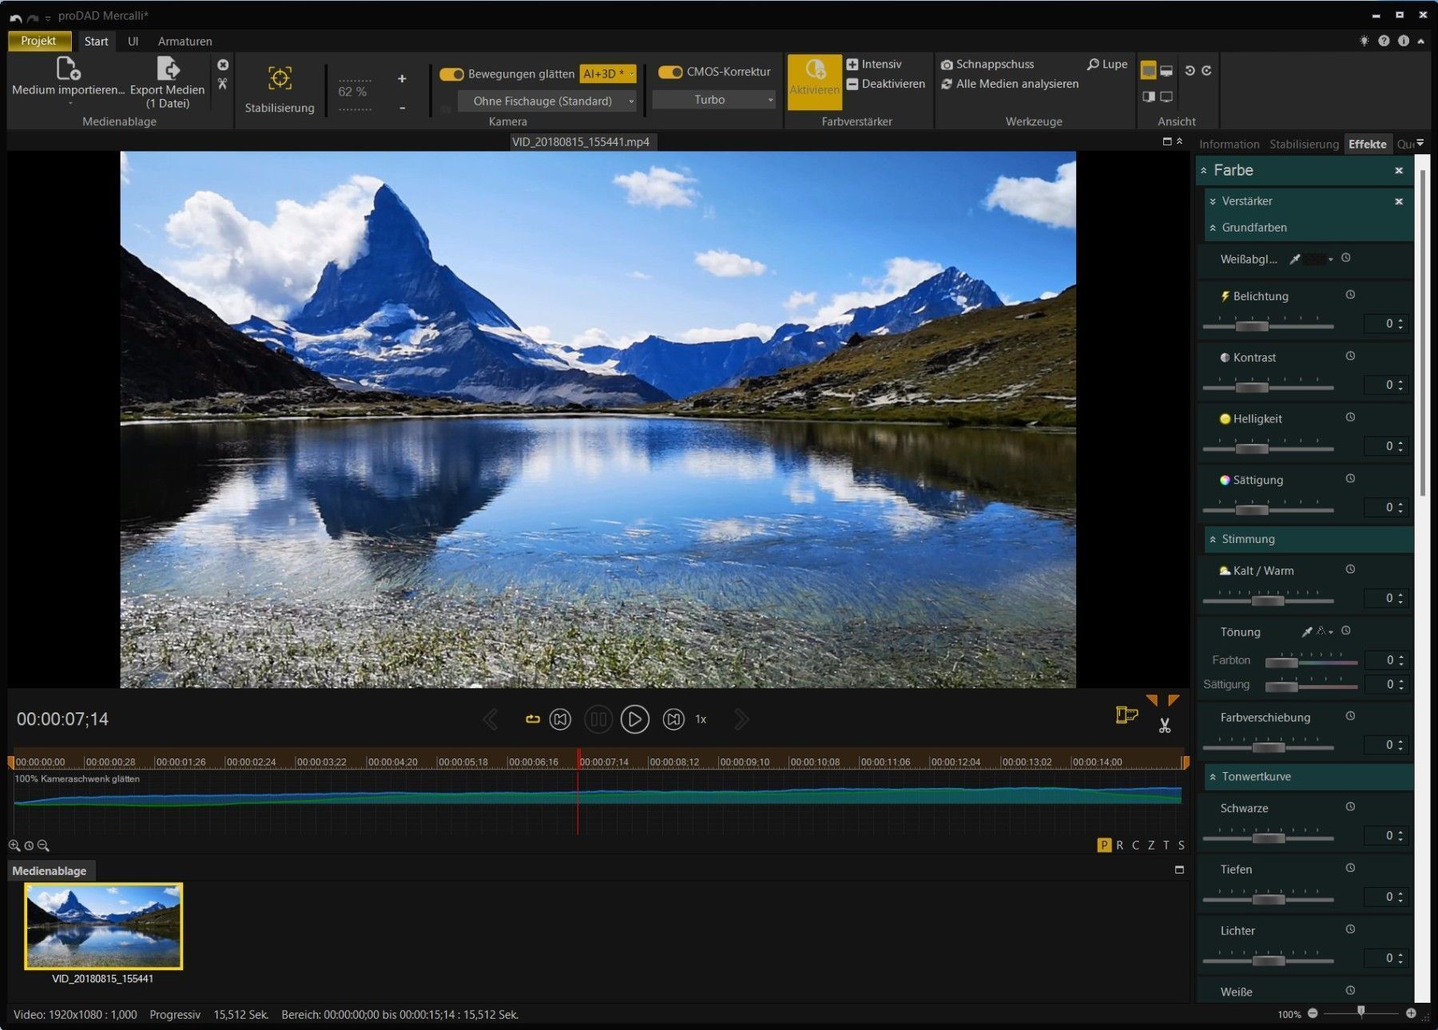
Task: Start the Stabilisierung analysis
Action: click(x=280, y=79)
